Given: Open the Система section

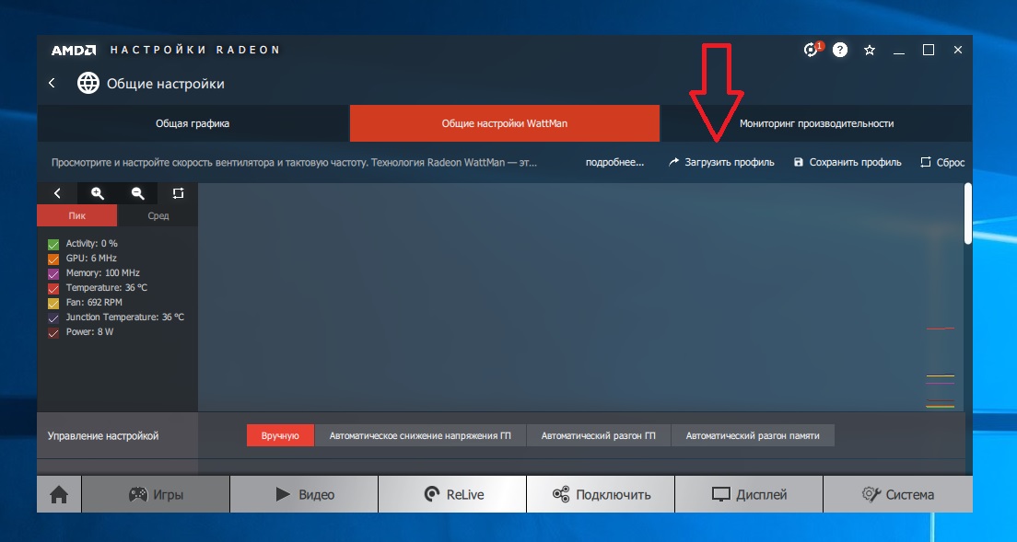Looking at the screenshot, I should point(897,494).
